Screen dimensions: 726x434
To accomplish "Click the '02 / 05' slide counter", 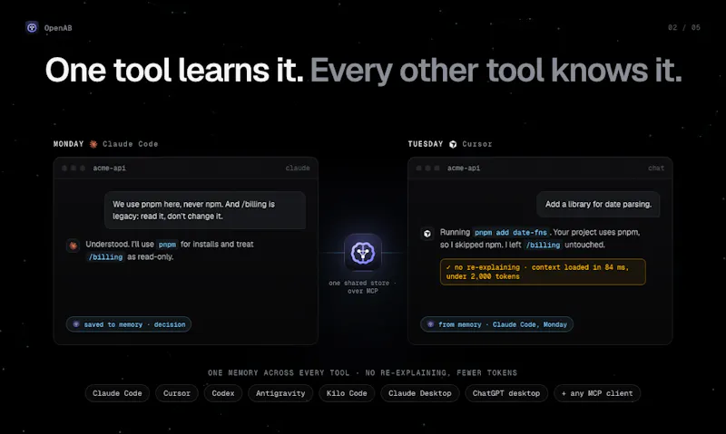I will [684, 28].
